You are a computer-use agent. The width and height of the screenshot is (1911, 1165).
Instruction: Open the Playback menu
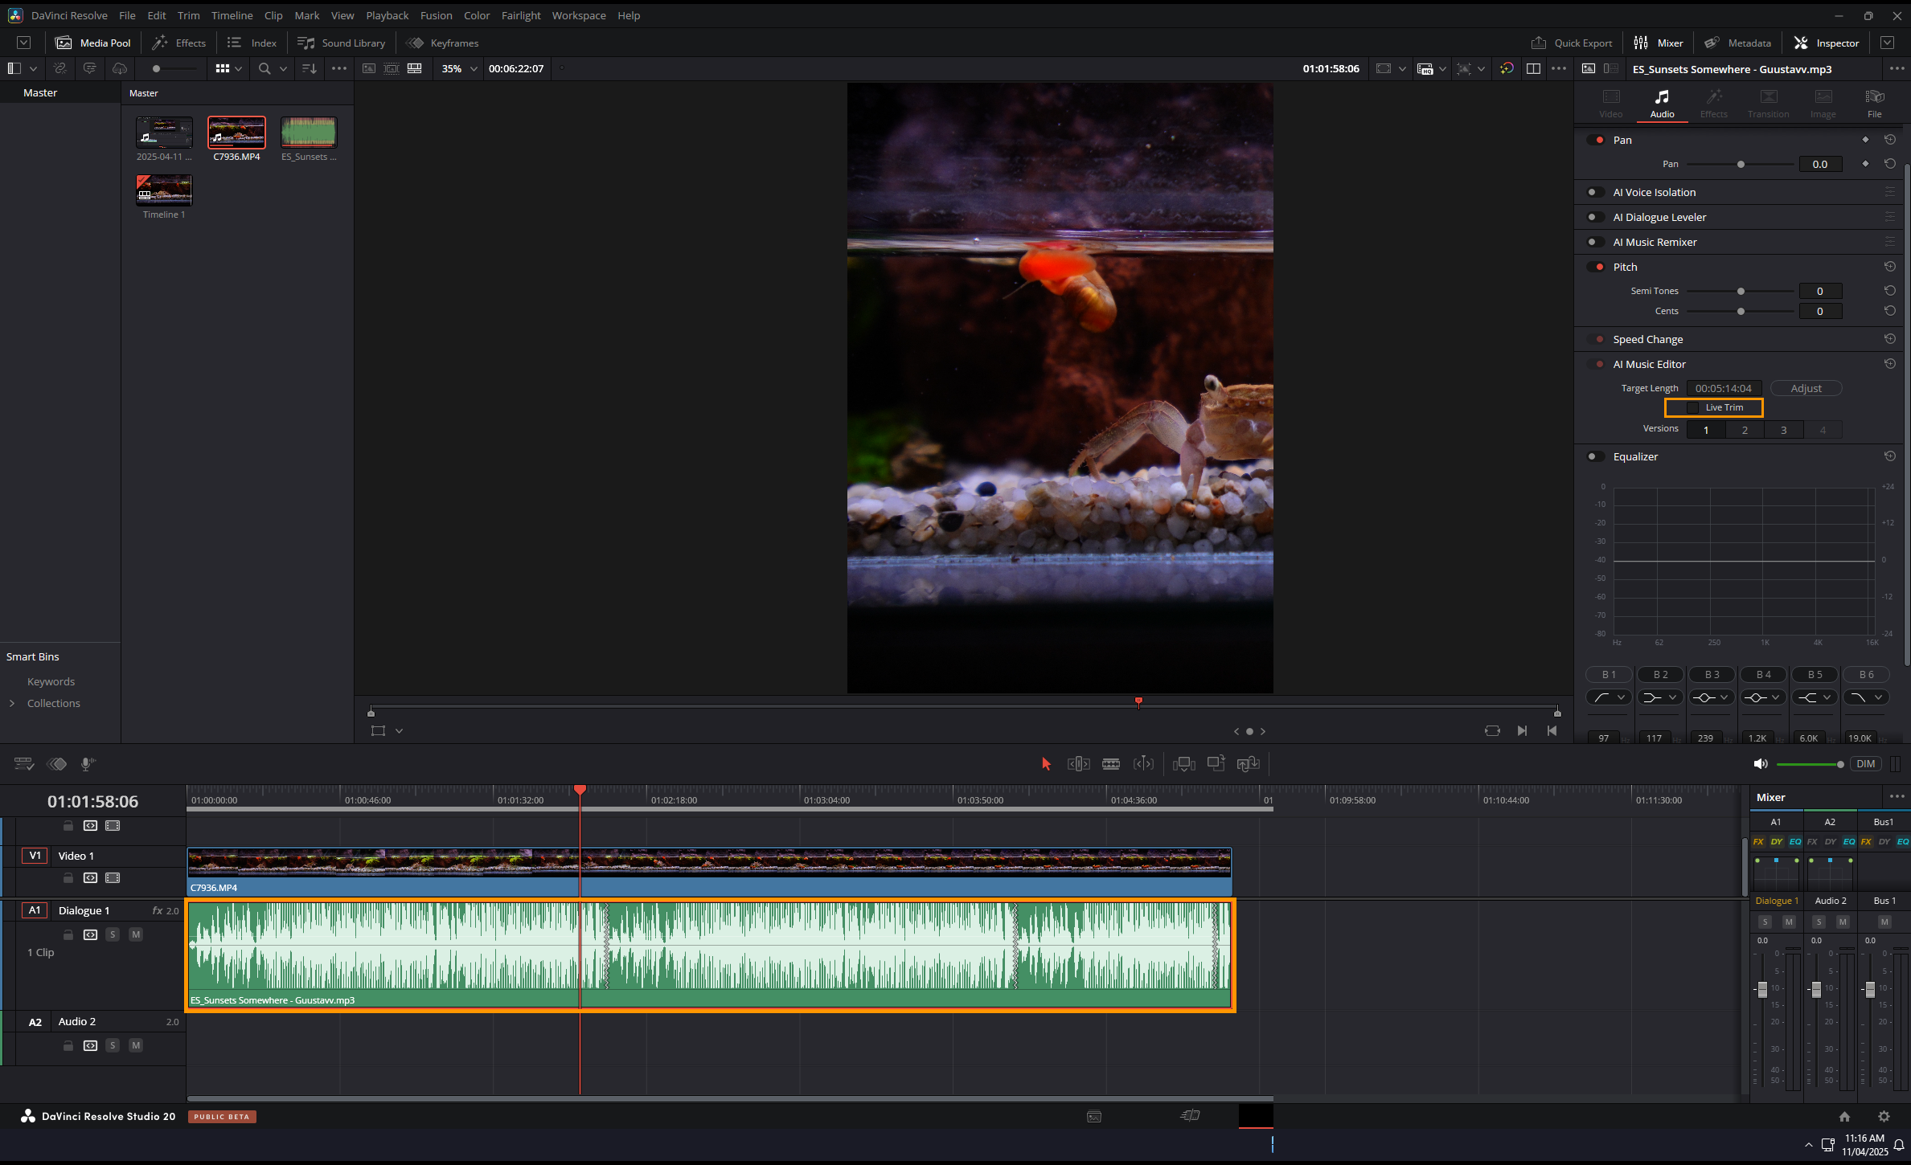click(387, 15)
